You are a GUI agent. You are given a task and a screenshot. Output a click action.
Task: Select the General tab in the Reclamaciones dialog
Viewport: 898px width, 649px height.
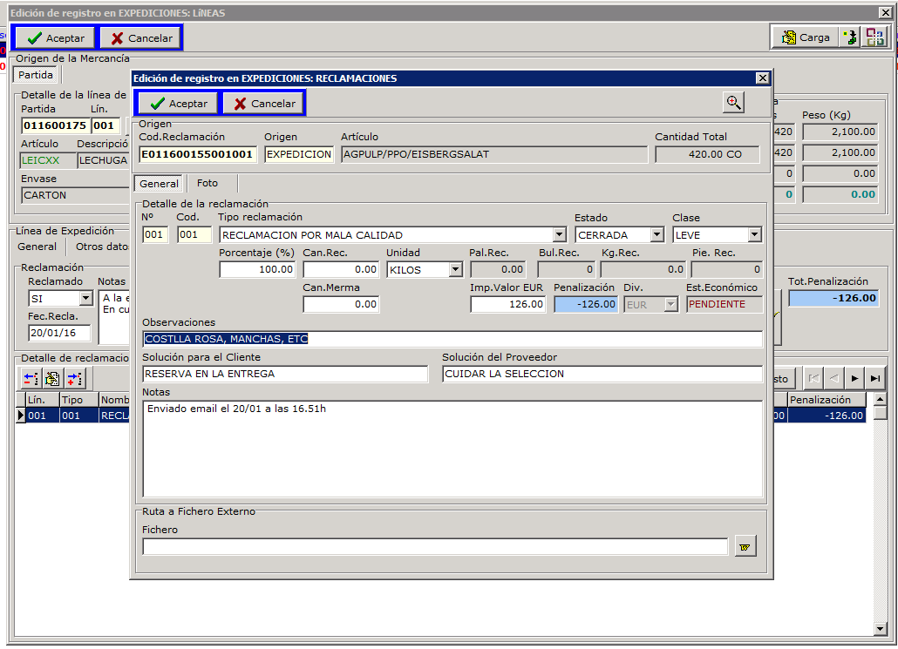[x=159, y=184]
